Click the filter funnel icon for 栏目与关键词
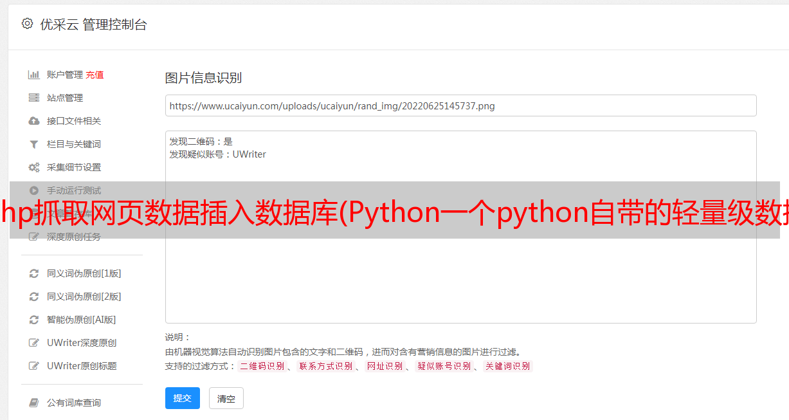Viewport: 789px width, 420px height. [x=34, y=144]
